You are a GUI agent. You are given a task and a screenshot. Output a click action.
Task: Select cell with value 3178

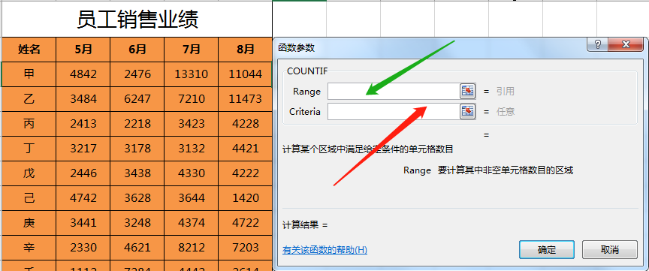(137, 149)
